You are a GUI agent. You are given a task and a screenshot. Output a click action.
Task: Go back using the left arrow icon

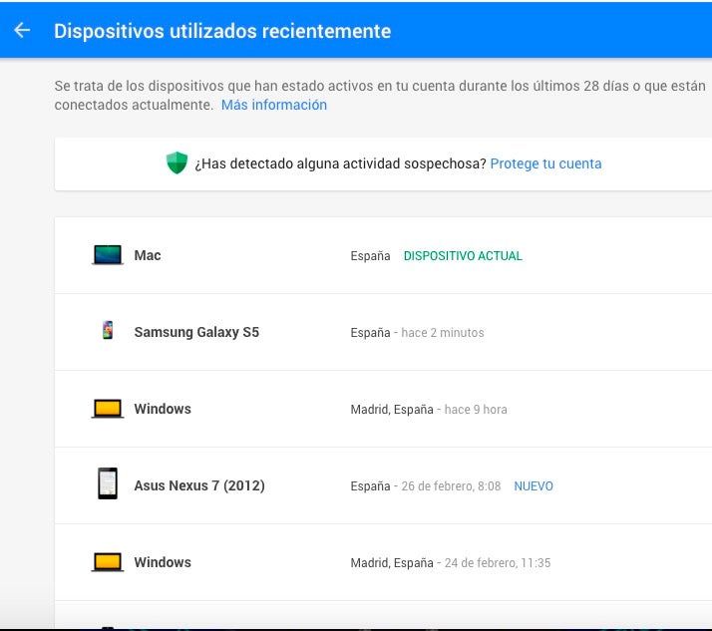(x=22, y=31)
